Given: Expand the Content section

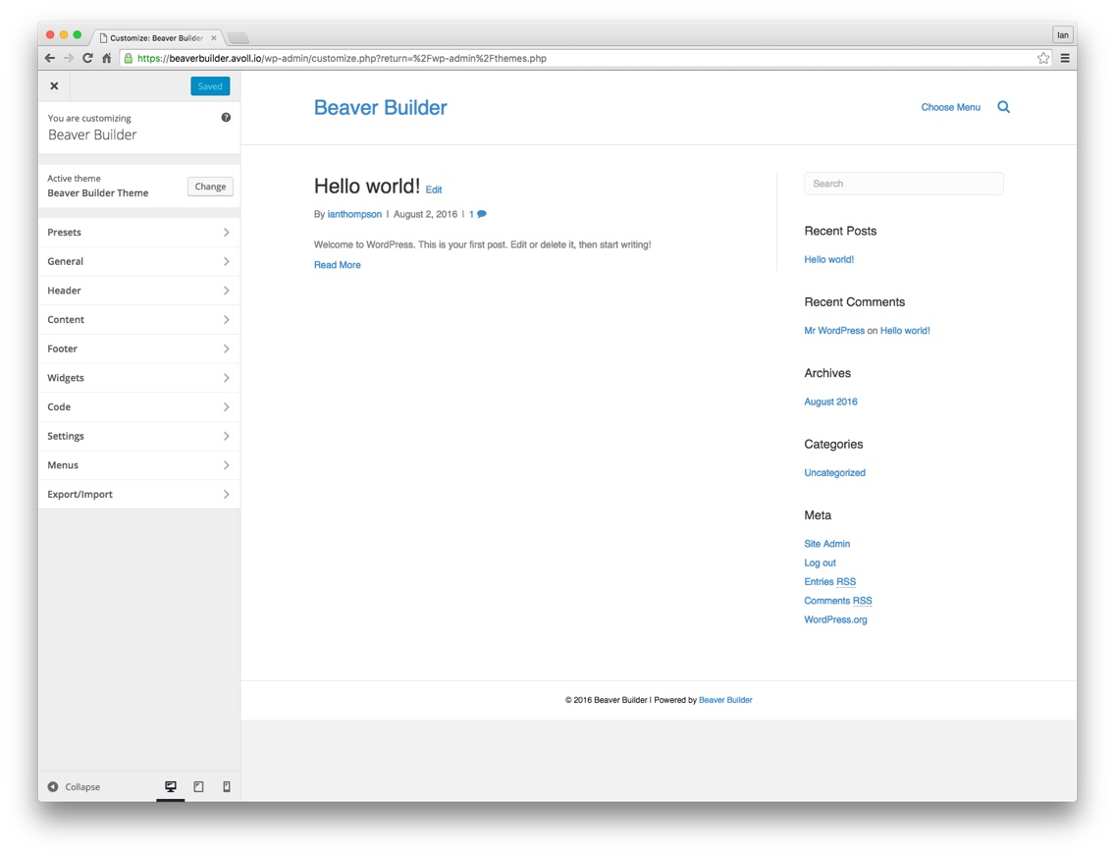Looking at the screenshot, I should [x=139, y=320].
